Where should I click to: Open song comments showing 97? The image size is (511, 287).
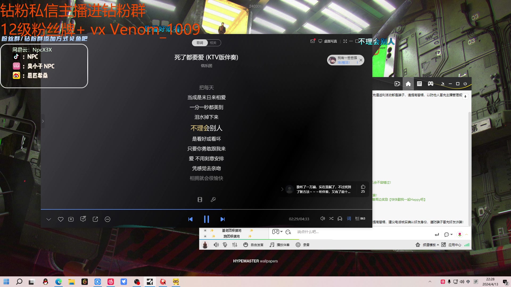coord(83,219)
